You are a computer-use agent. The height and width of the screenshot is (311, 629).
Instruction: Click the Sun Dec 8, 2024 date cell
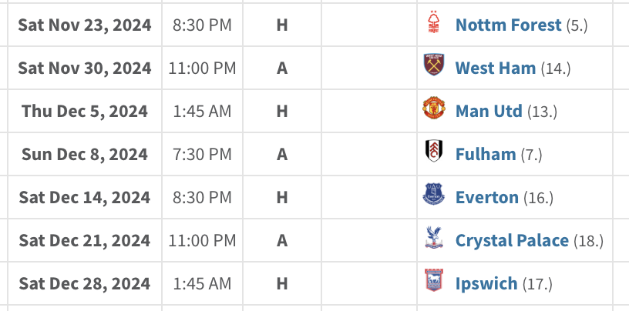[x=85, y=154]
